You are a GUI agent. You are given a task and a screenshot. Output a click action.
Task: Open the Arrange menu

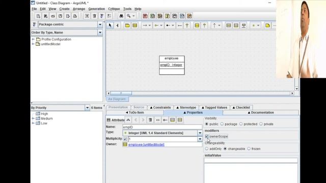[79, 9]
